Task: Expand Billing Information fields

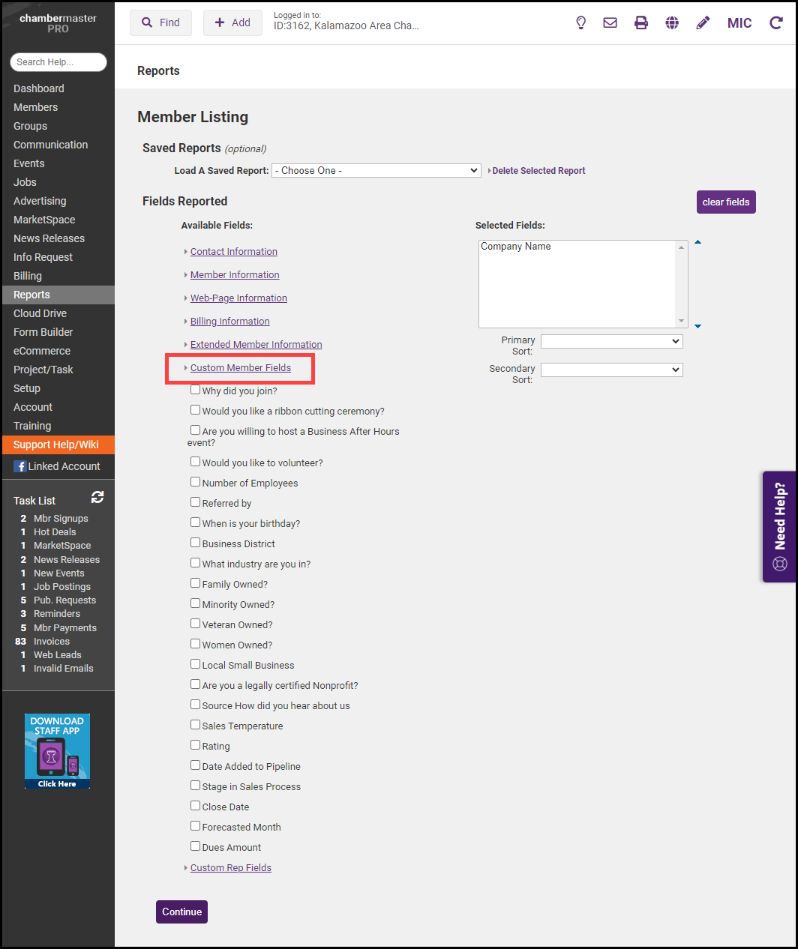Action: click(x=229, y=322)
